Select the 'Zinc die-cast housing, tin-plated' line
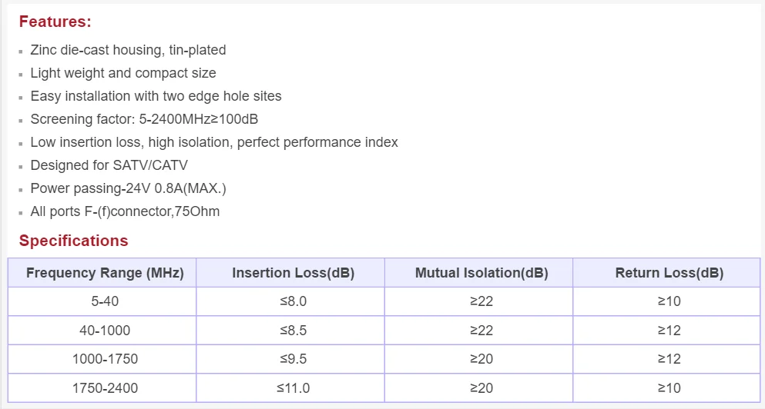 coord(128,50)
